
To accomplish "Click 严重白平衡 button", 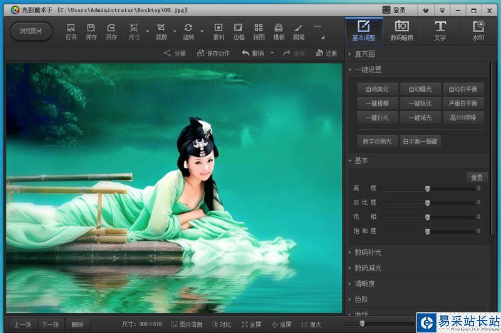I will tap(463, 103).
